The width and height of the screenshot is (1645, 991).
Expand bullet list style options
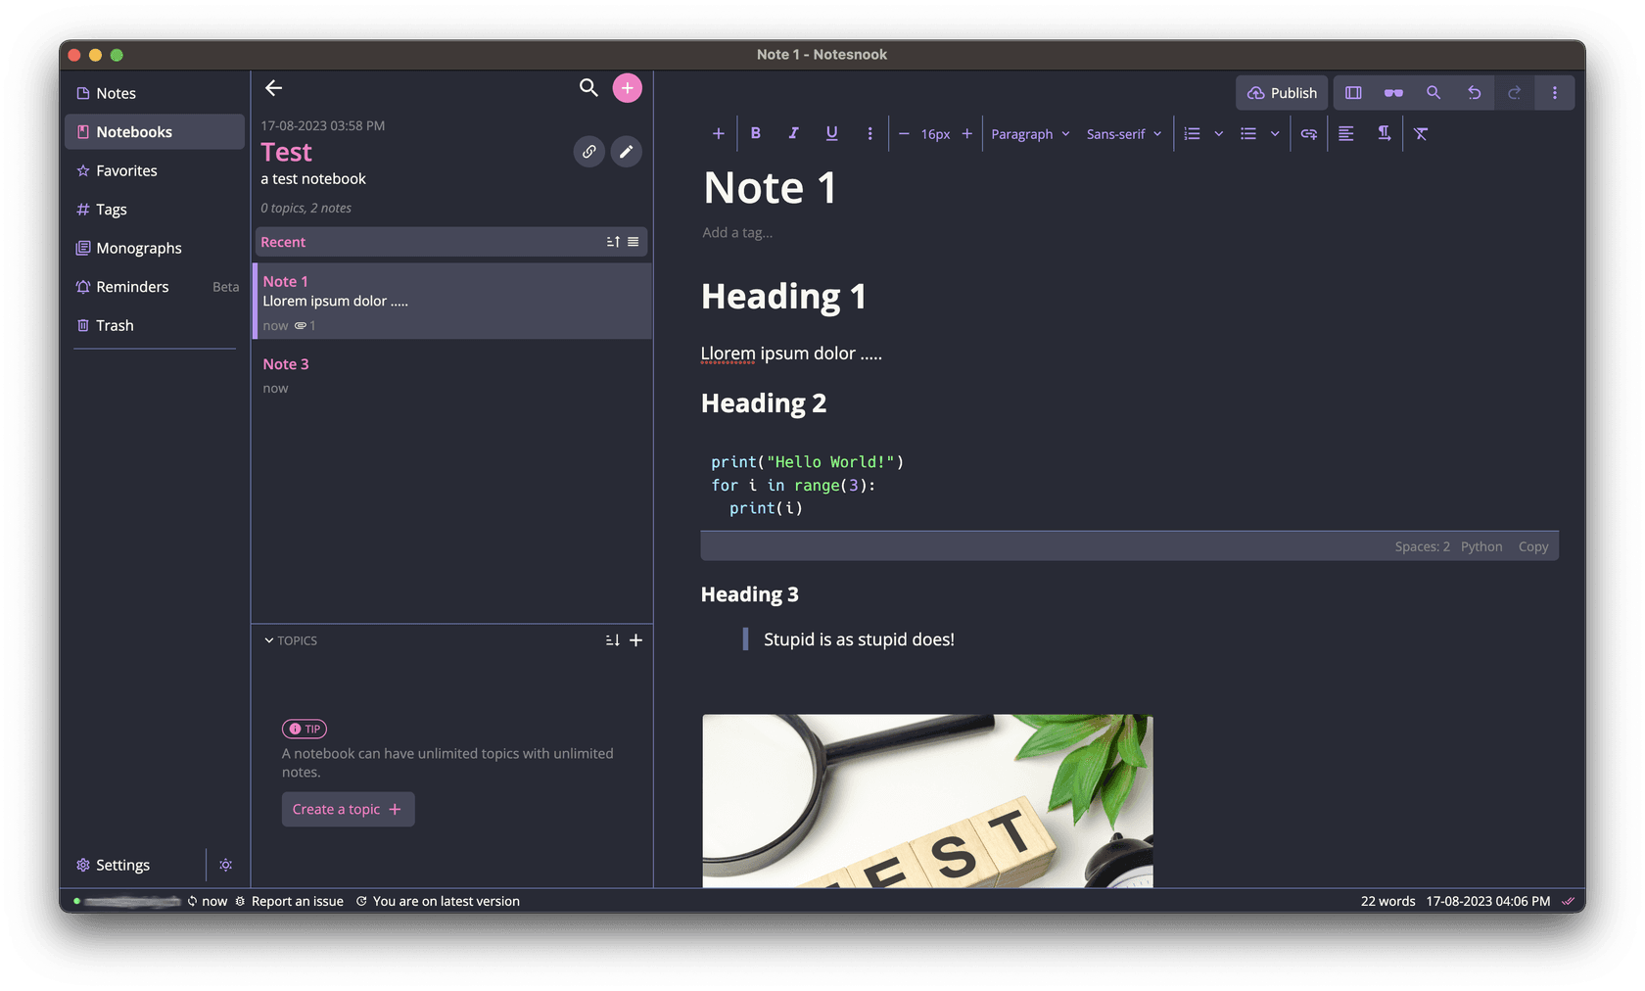pos(1275,134)
